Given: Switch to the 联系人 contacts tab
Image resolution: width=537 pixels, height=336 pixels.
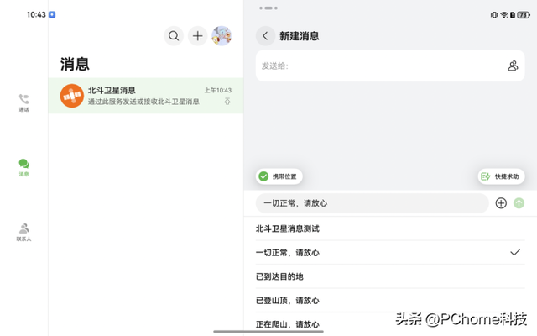Looking at the screenshot, I should (x=24, y=232).
